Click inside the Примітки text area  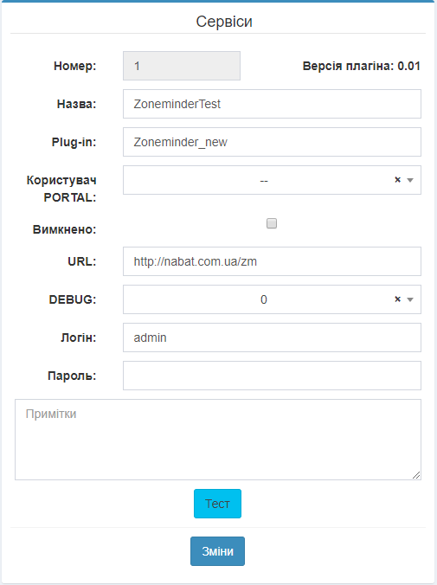218,440
